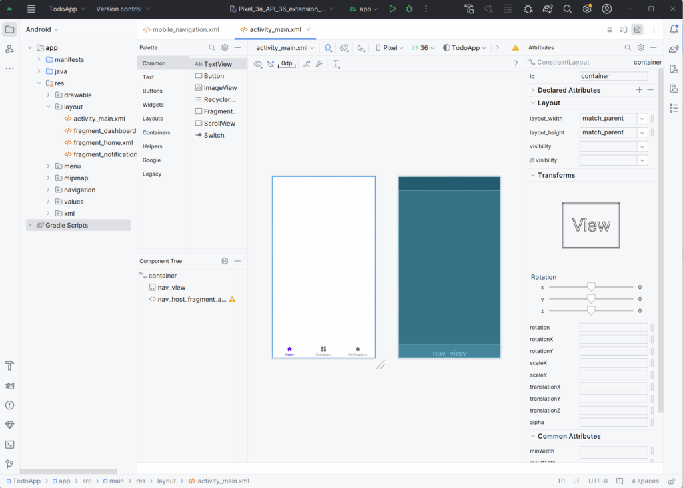Adjust rotation z slider

591,310
